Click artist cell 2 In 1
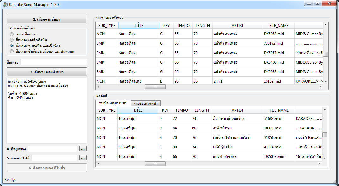 (x=238, y=81)
